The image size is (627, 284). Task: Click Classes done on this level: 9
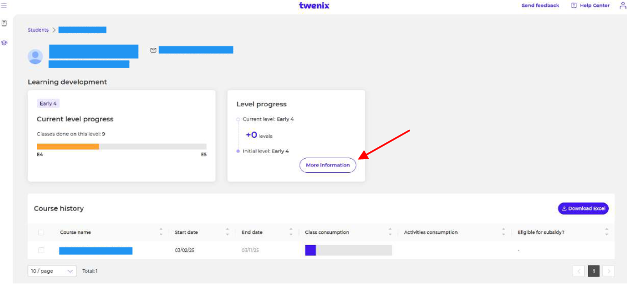pos(71,134)
